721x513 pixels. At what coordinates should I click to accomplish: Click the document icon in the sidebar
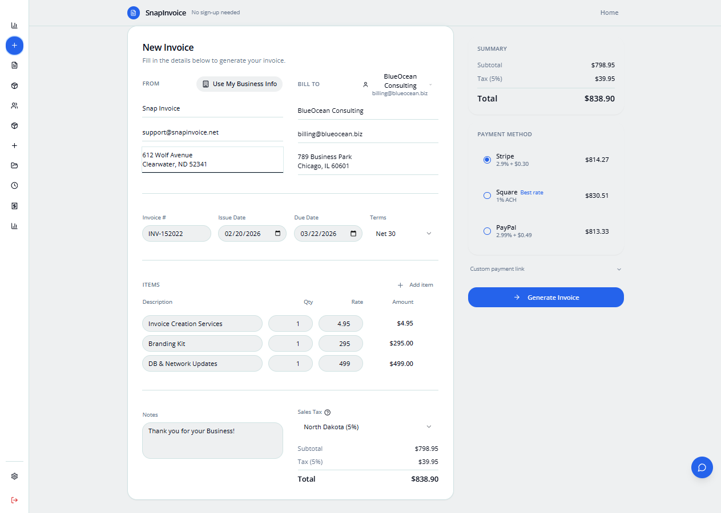[14, 65]
